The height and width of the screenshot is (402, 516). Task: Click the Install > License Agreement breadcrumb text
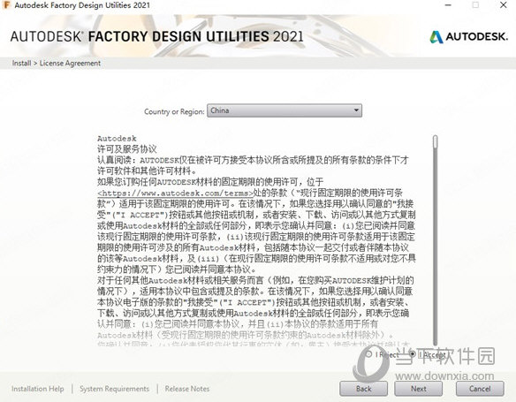click(57, 63)
